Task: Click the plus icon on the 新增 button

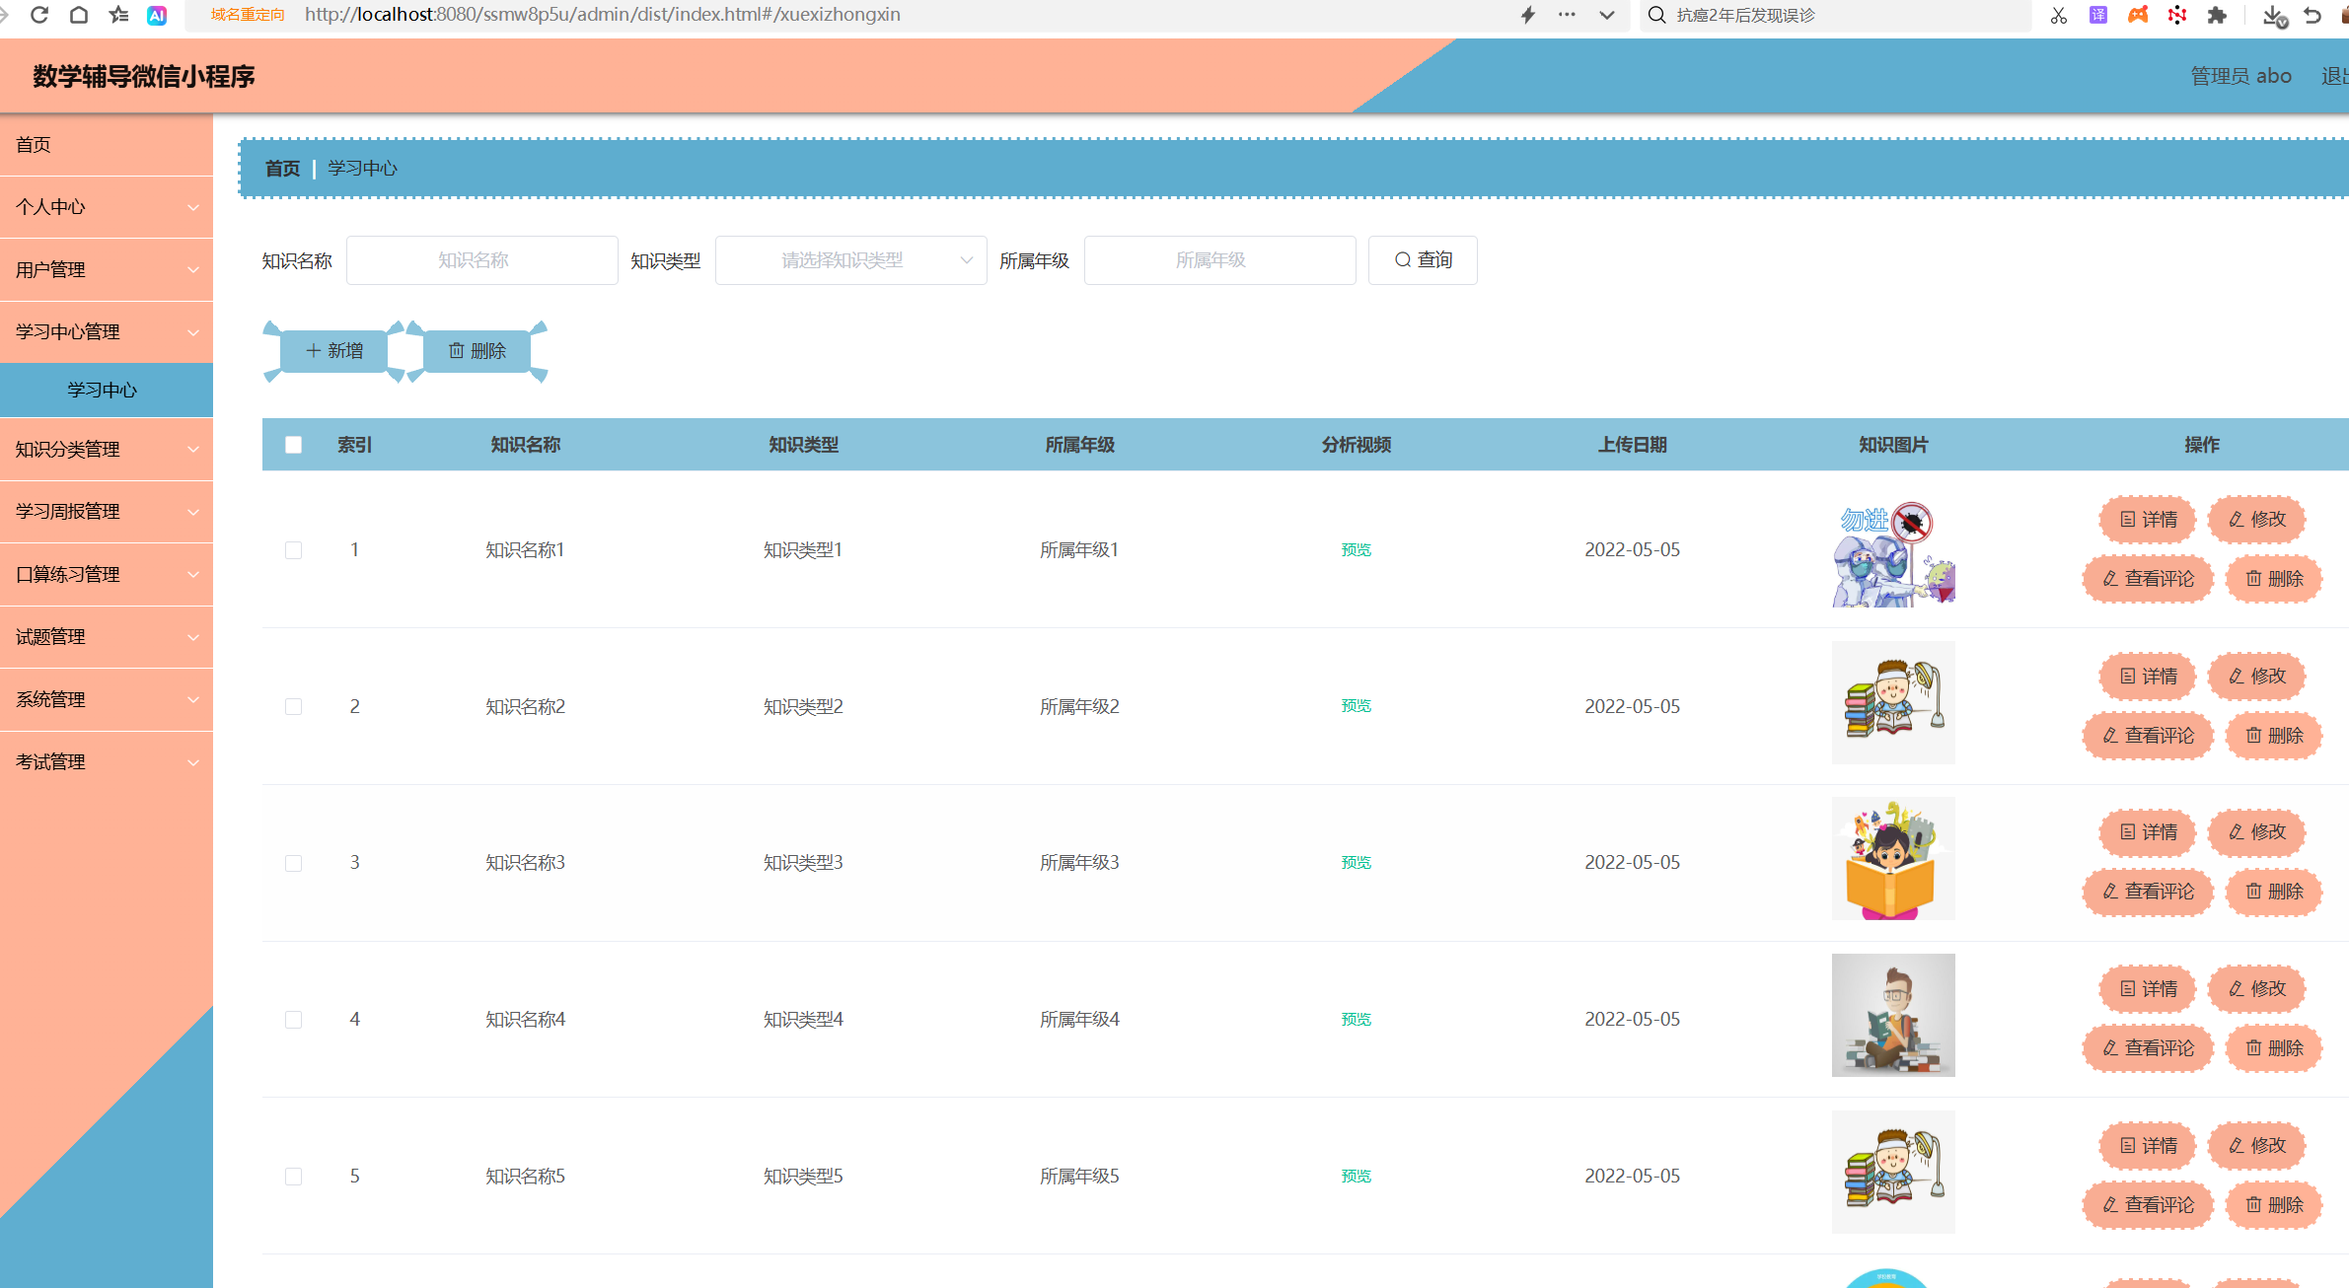Action: pyautogui.click(x=312, y=350)
